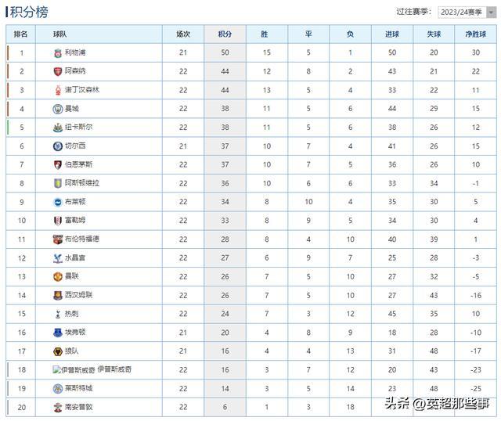Click the Wolves crest icon
501x421 pixels.
tap(57, 351)
